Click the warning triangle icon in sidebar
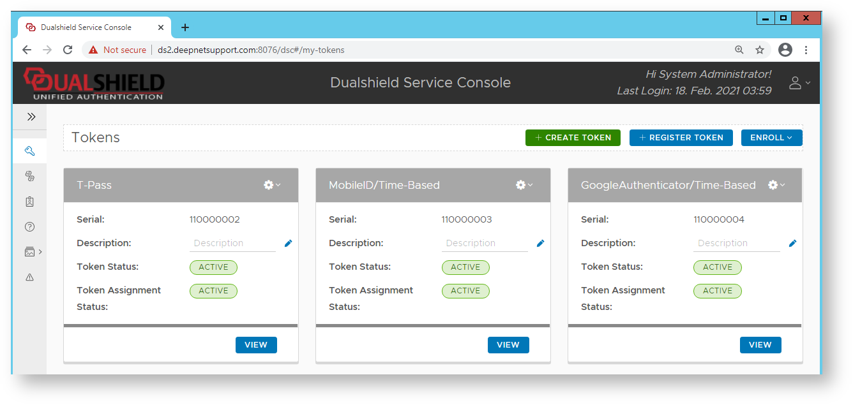The height and width of the screenshot is (405, 853). coord(29,277)
